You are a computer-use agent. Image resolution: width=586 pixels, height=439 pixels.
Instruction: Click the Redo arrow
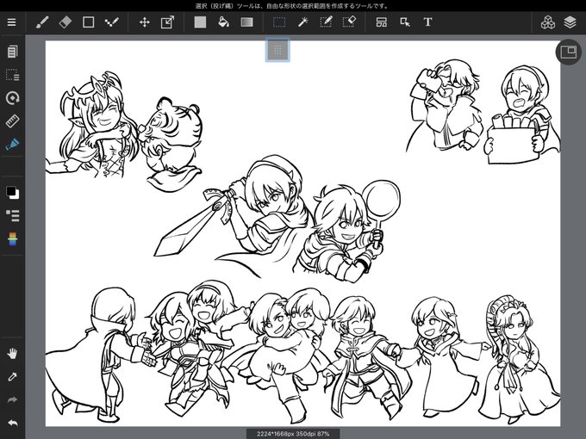[x=12, y=400]
